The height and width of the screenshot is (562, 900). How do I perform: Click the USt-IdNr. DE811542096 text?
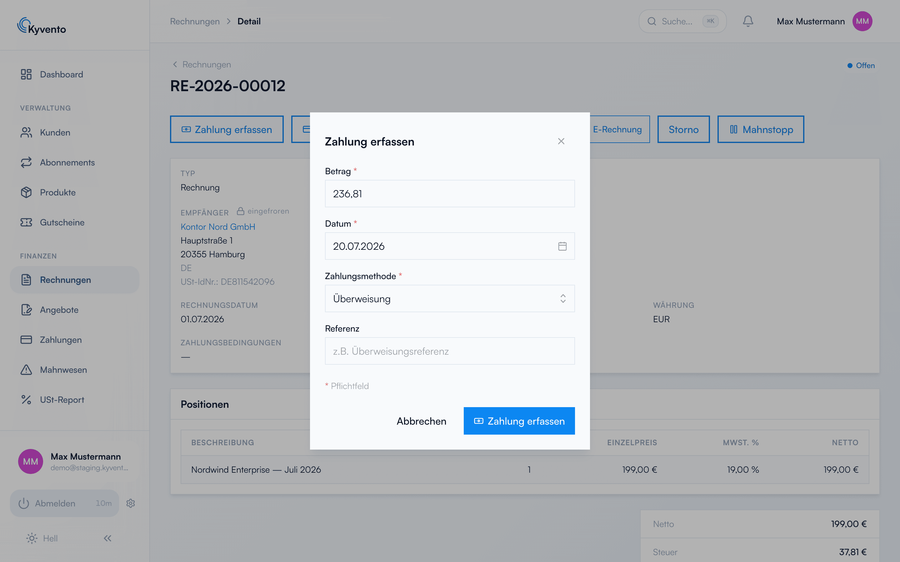coord(227,281)
